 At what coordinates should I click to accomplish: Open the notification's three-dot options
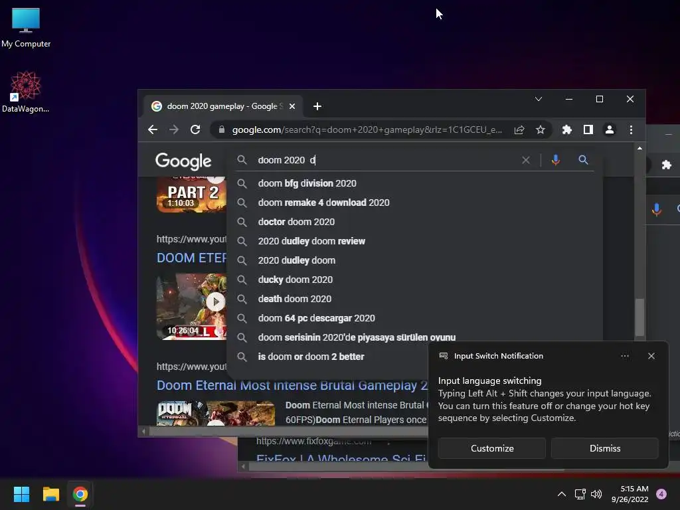625,356
